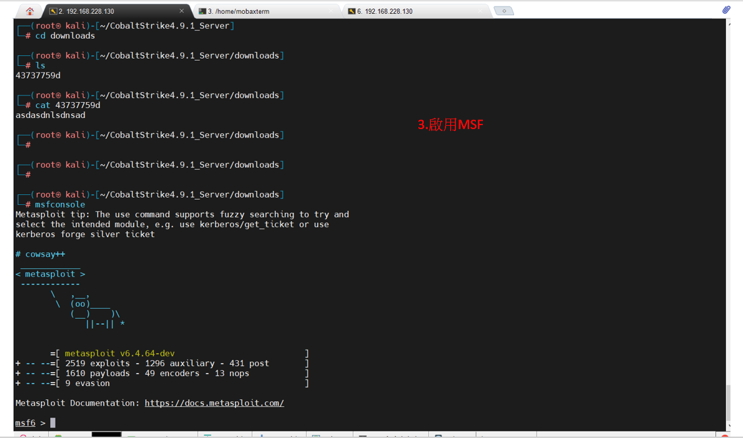This screenshot has width=743, height=438.
Task: Close the 3. /home/mobaxterm tab
Action: click(331, 11)
